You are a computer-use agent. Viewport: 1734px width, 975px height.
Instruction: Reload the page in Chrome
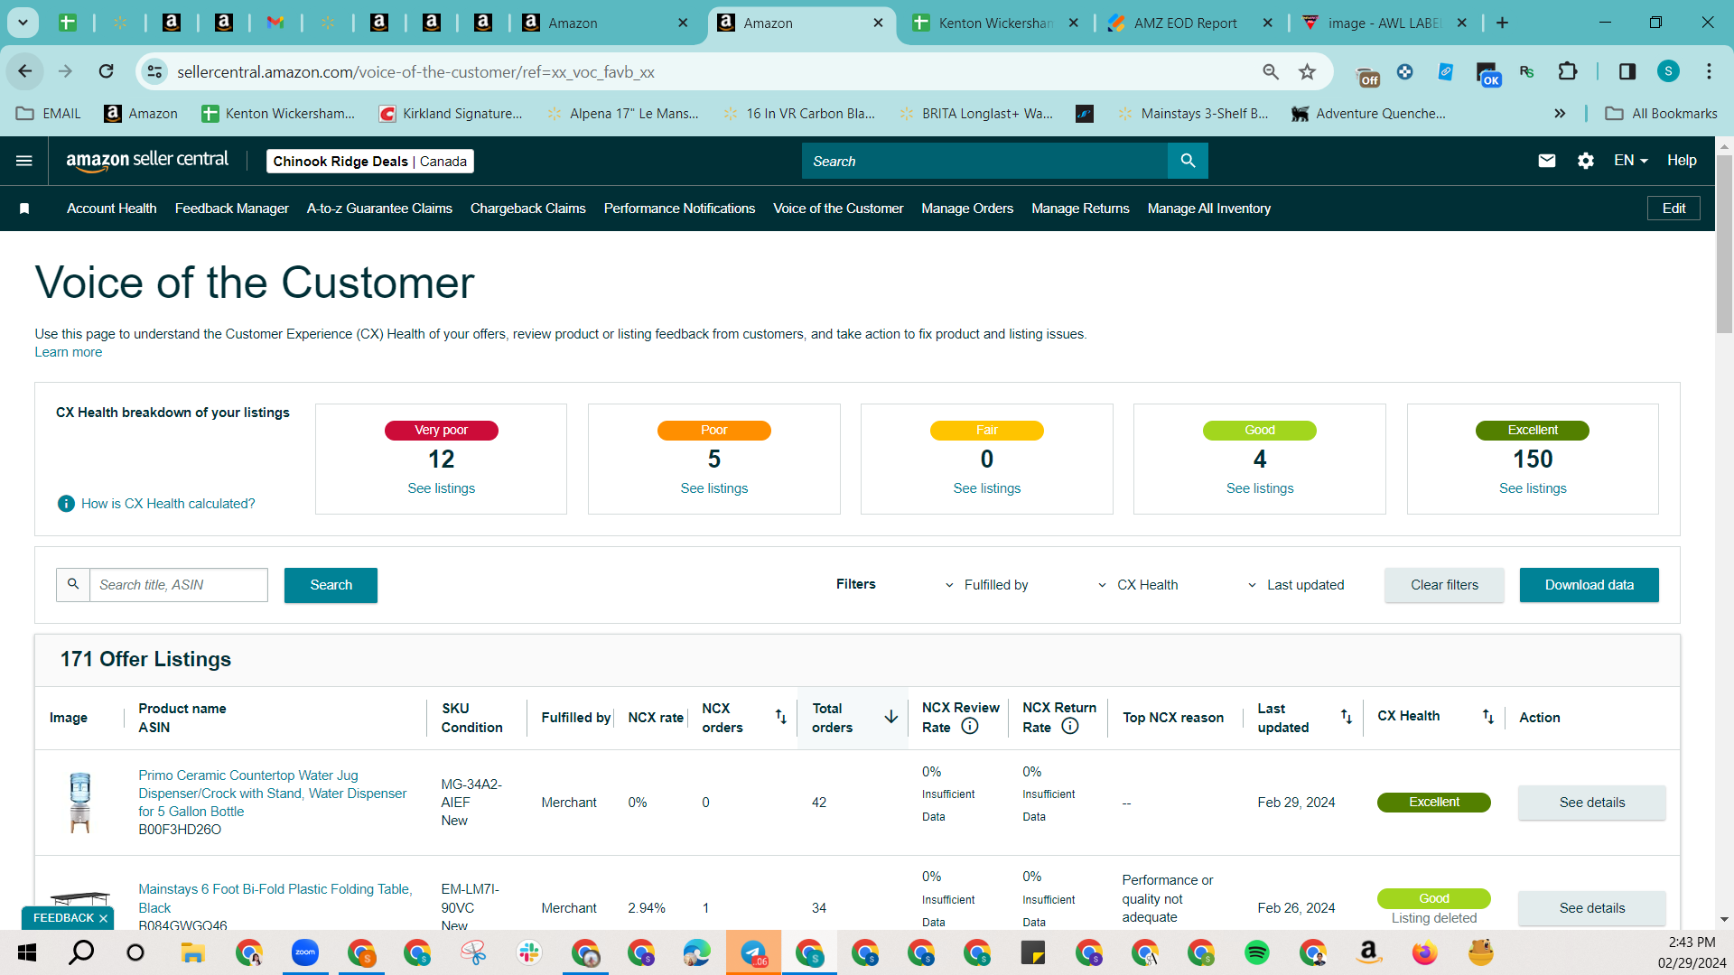point(107,71)
